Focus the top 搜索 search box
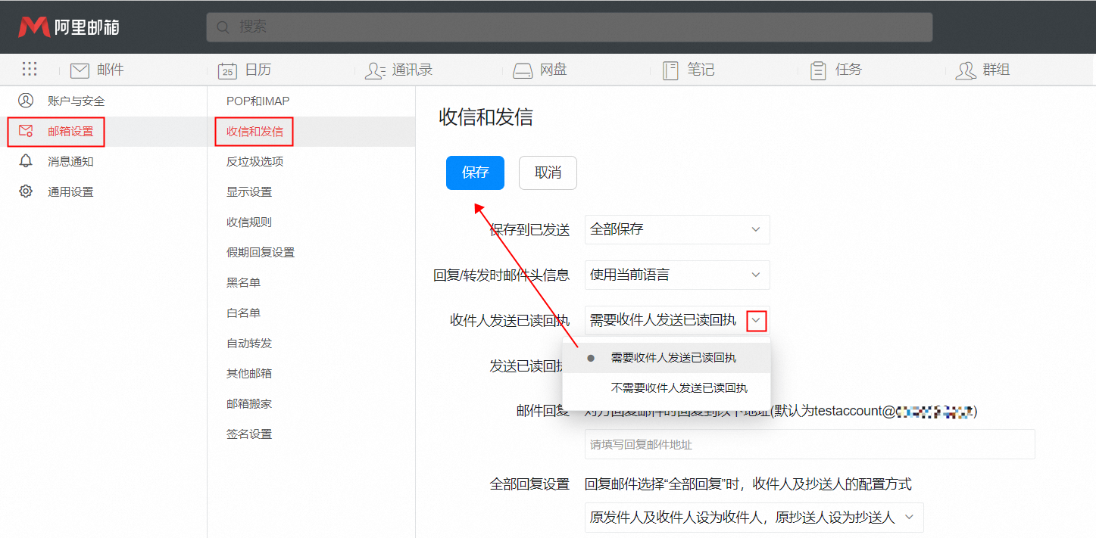The width and height of the screenshot is (1096, 538). pos(569,26)
